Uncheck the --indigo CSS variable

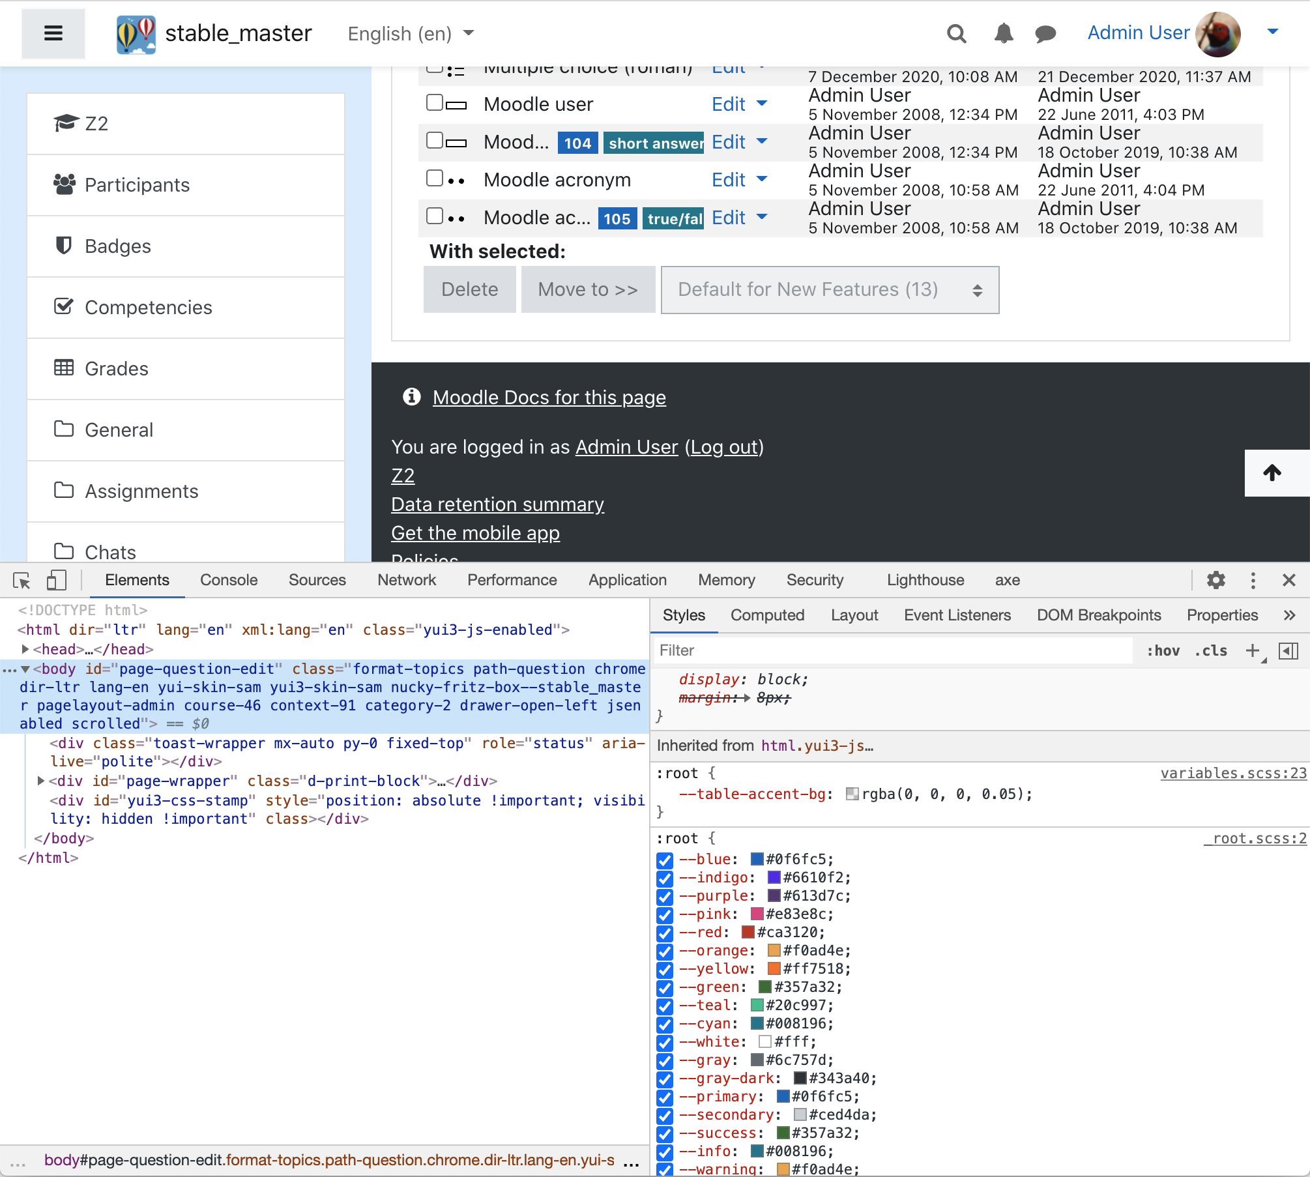(665, 879)
